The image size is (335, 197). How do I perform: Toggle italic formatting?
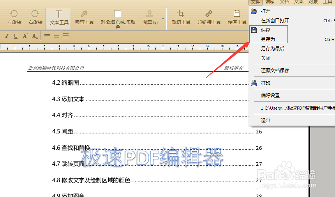point(7,36)
